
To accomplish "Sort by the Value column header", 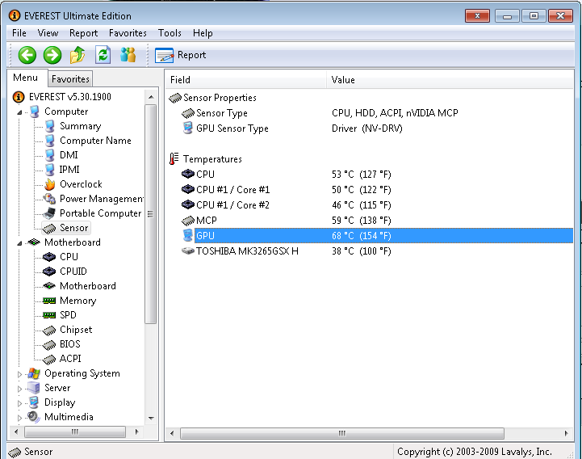I will coord(450,80).
